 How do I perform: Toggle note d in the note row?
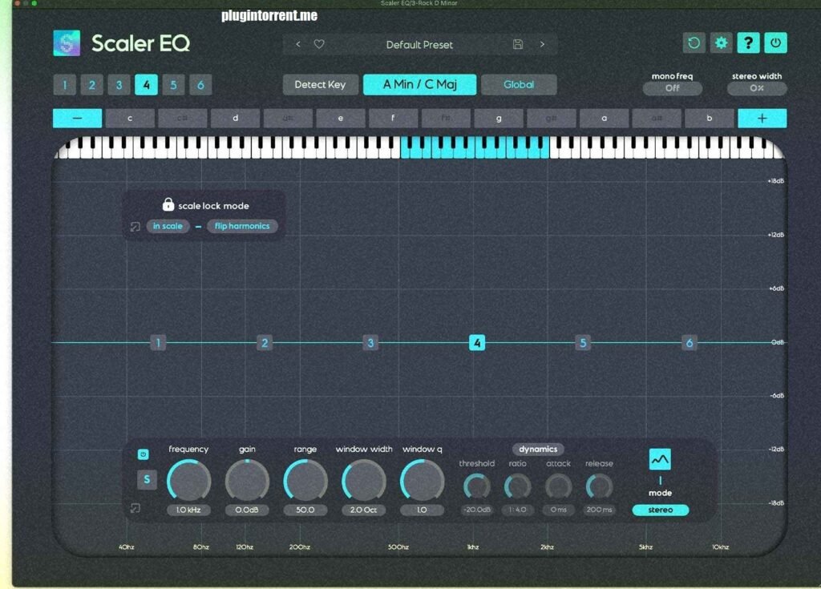[x=235, y=119]
